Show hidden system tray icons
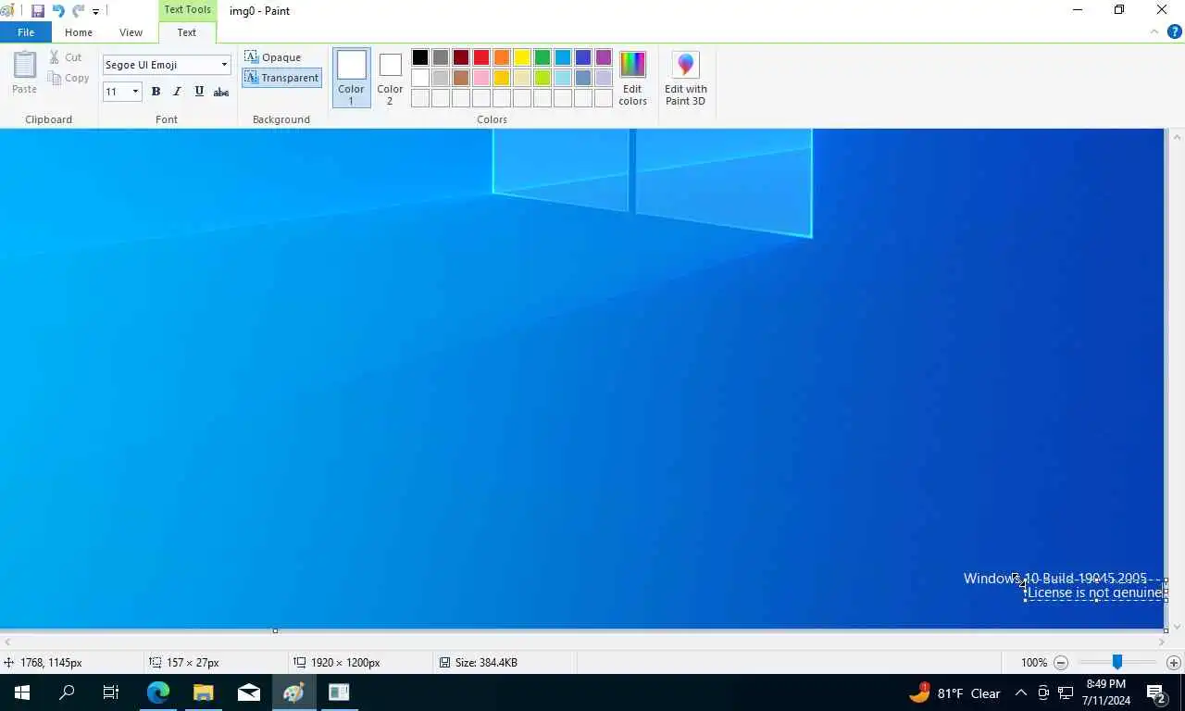 pos(1021,692)
